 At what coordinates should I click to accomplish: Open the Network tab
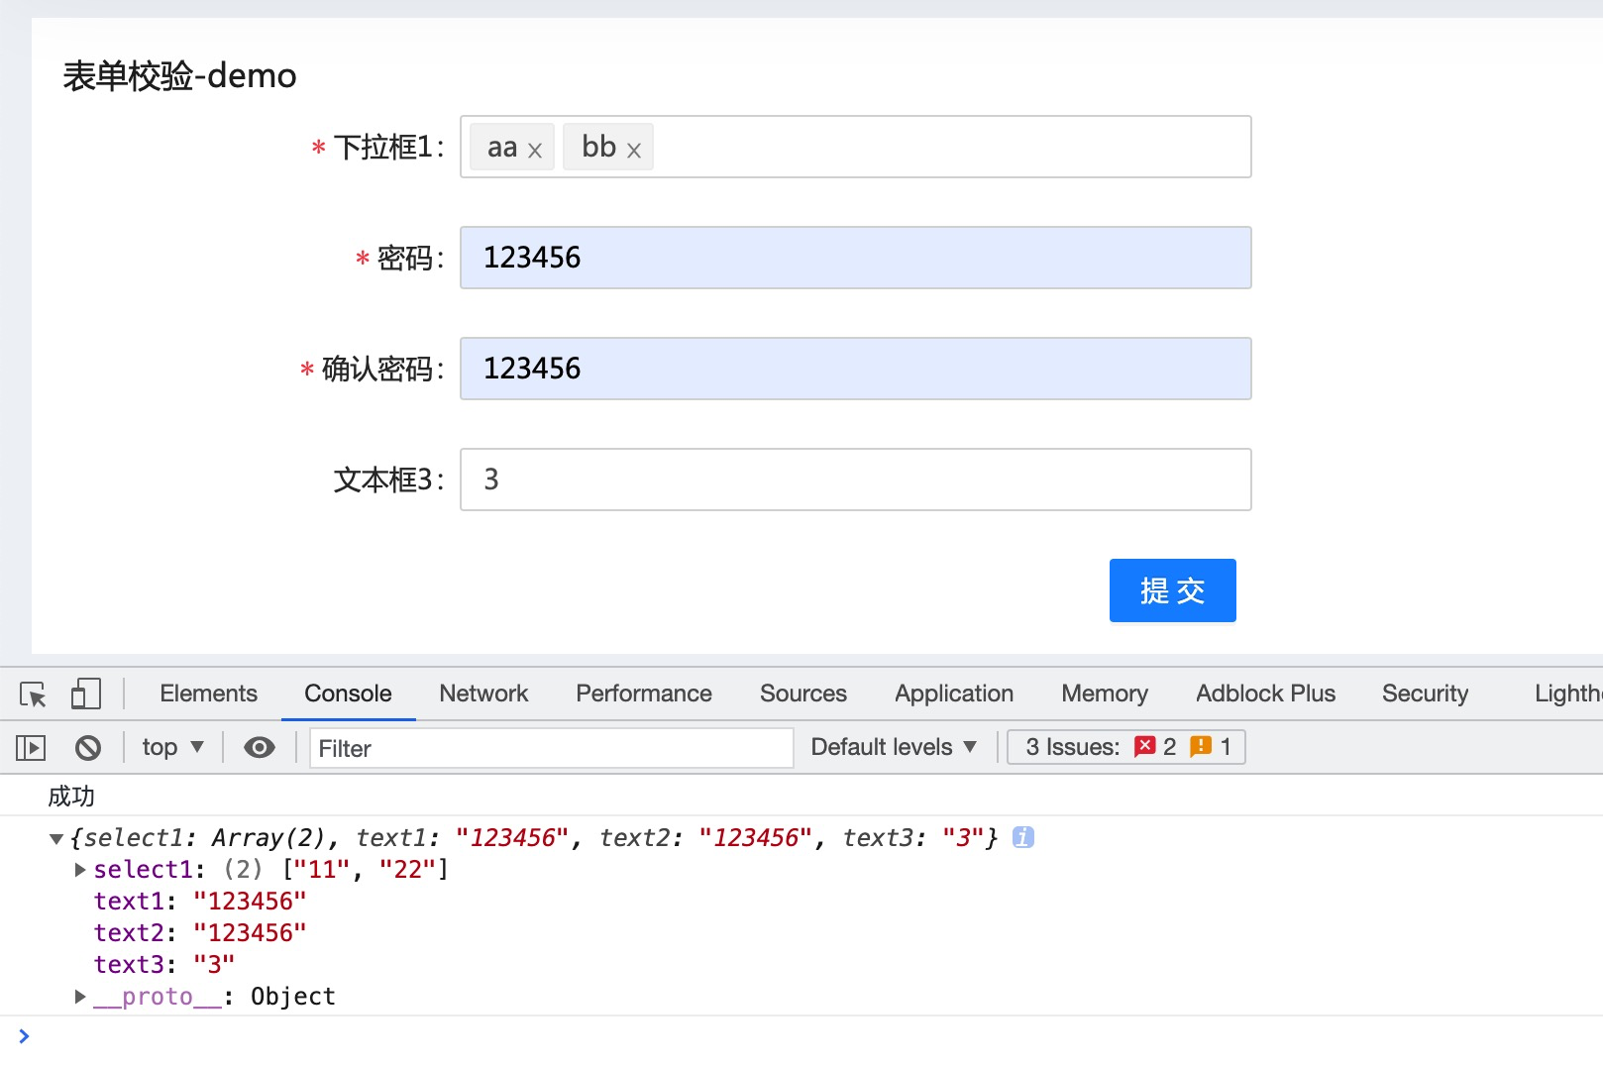[483, 694]
